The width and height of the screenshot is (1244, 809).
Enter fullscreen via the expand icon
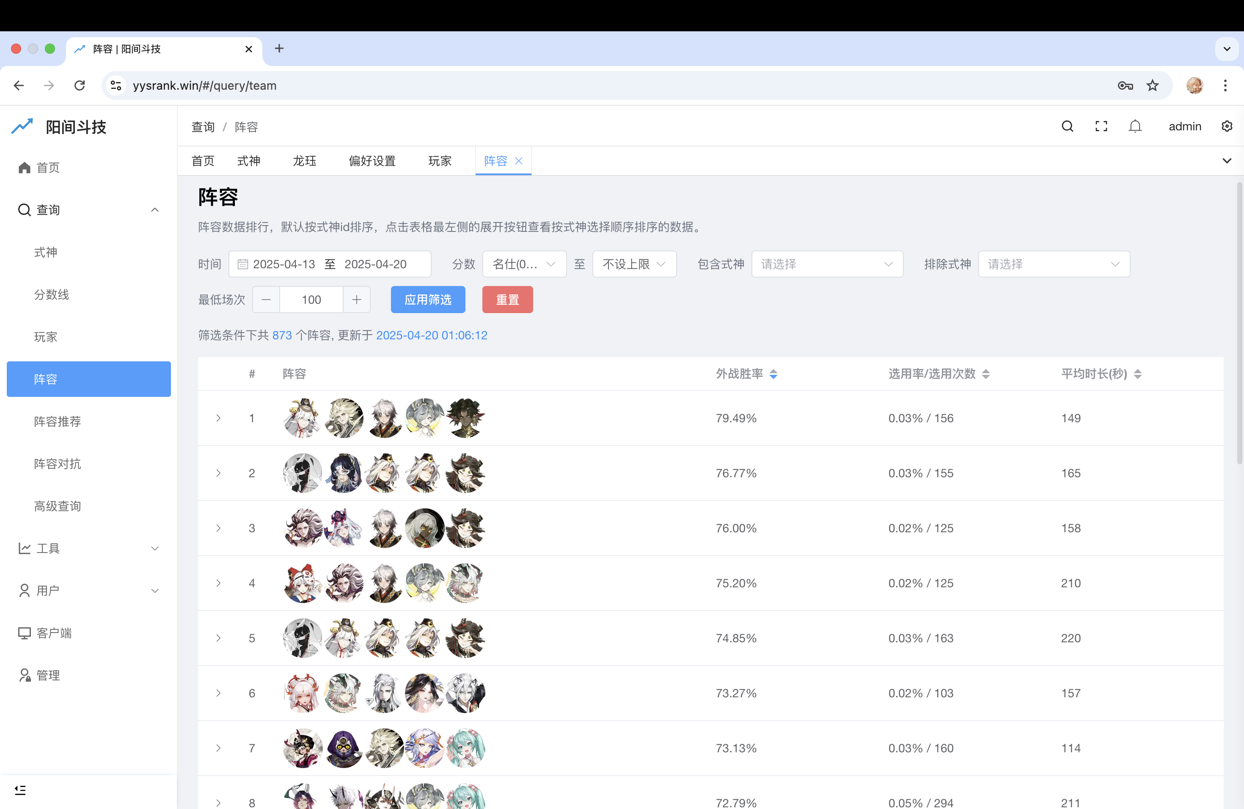[x=1101, y=126]
